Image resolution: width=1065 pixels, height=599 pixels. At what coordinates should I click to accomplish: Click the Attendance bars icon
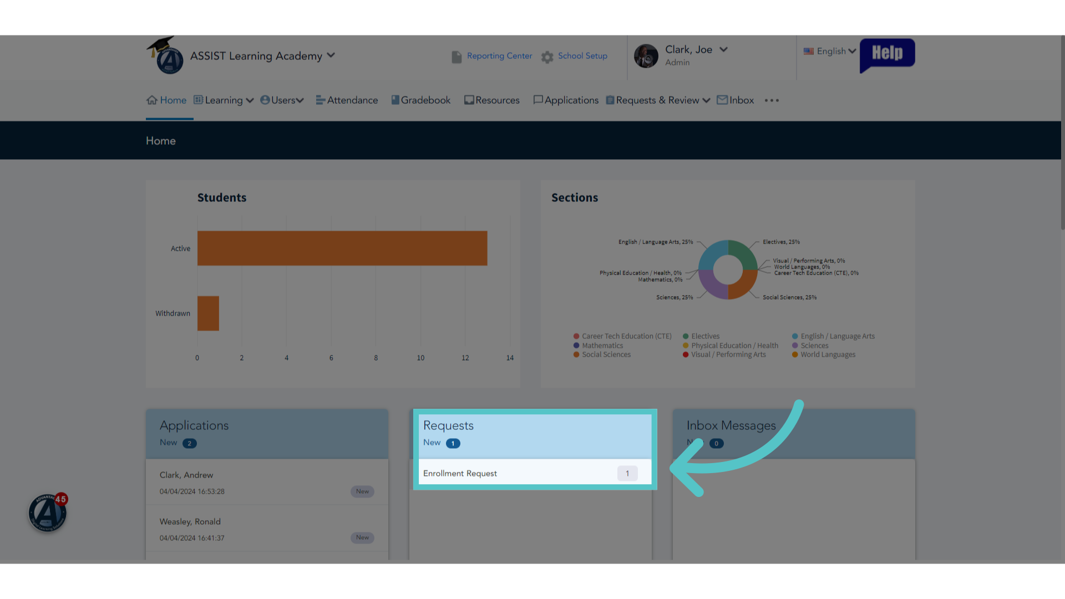click(x=321, y=100)
